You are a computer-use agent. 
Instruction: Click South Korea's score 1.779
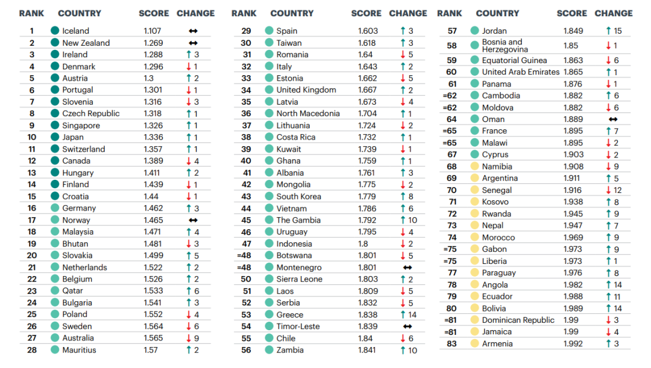point(368,197)
